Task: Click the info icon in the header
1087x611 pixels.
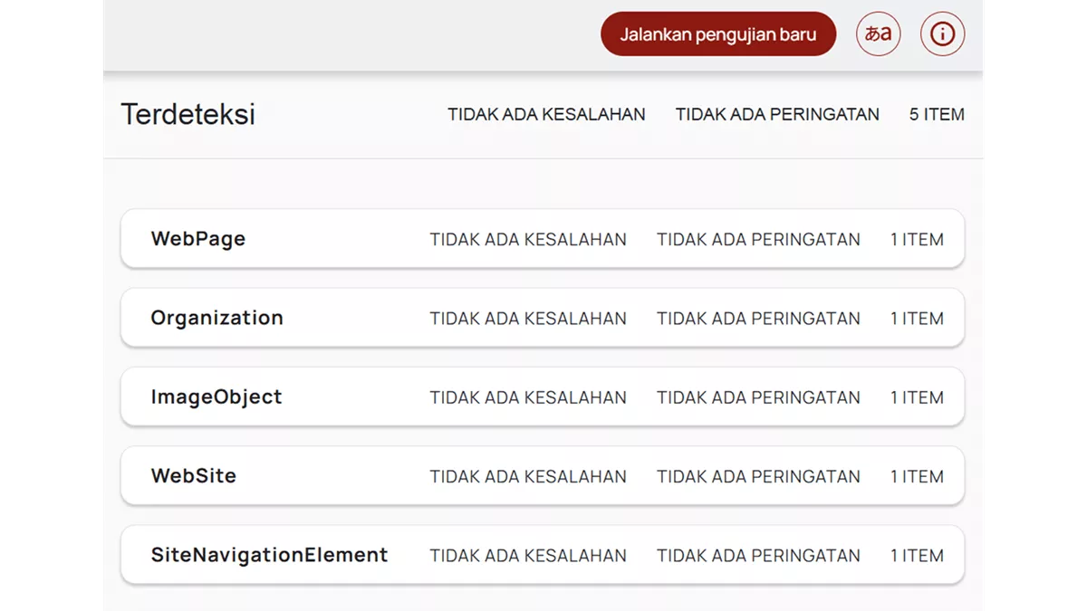Action: (942, 33)
